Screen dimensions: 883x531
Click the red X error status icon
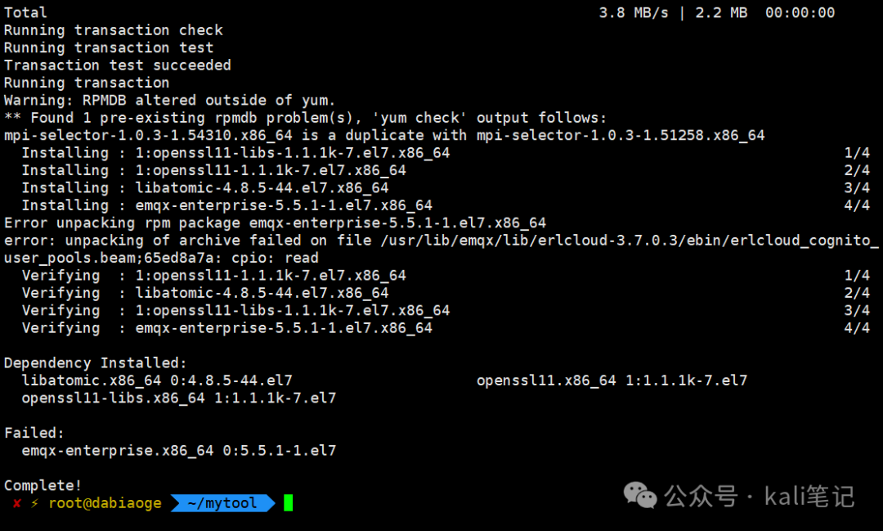[17, 503]
